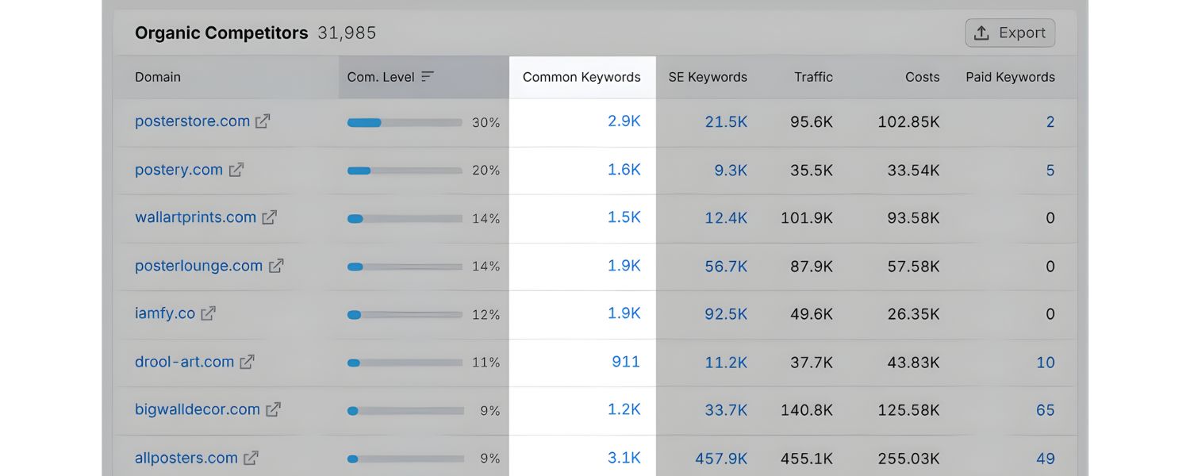Open postery.com's 9.3K SE keywords link

tap(730, 170)
